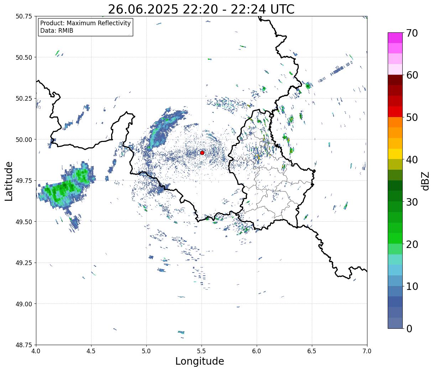The image size is (434, 370).
Task: Click the bright green colorbar segment above 20
Action: (x=395, y=238)
